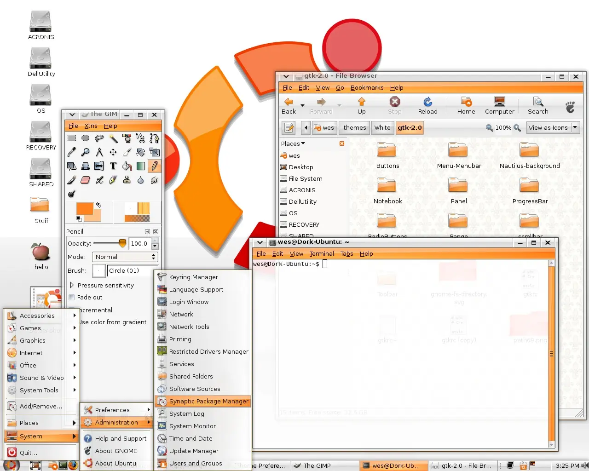Viewport: 589px width, 471px height.
Task: Click the Opacity slider handle
Action: (x=122, y=243)
